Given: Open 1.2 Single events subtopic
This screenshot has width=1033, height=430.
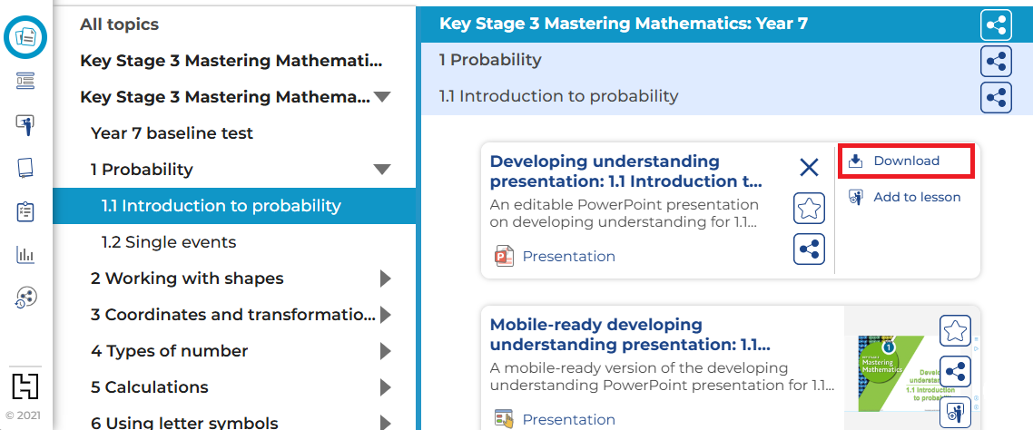Looking at the screenshot, I should 169,242.
